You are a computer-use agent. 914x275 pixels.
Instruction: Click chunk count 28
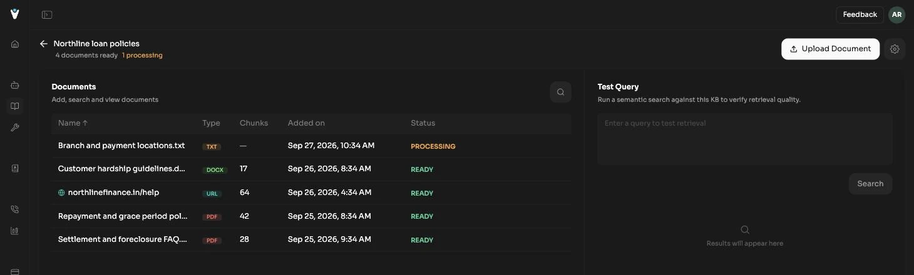tap(244, 239)
